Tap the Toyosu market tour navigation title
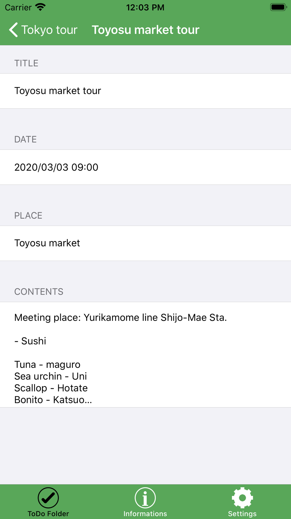The width and height of the screenshot is (291, 519). (x=145, y=30)
